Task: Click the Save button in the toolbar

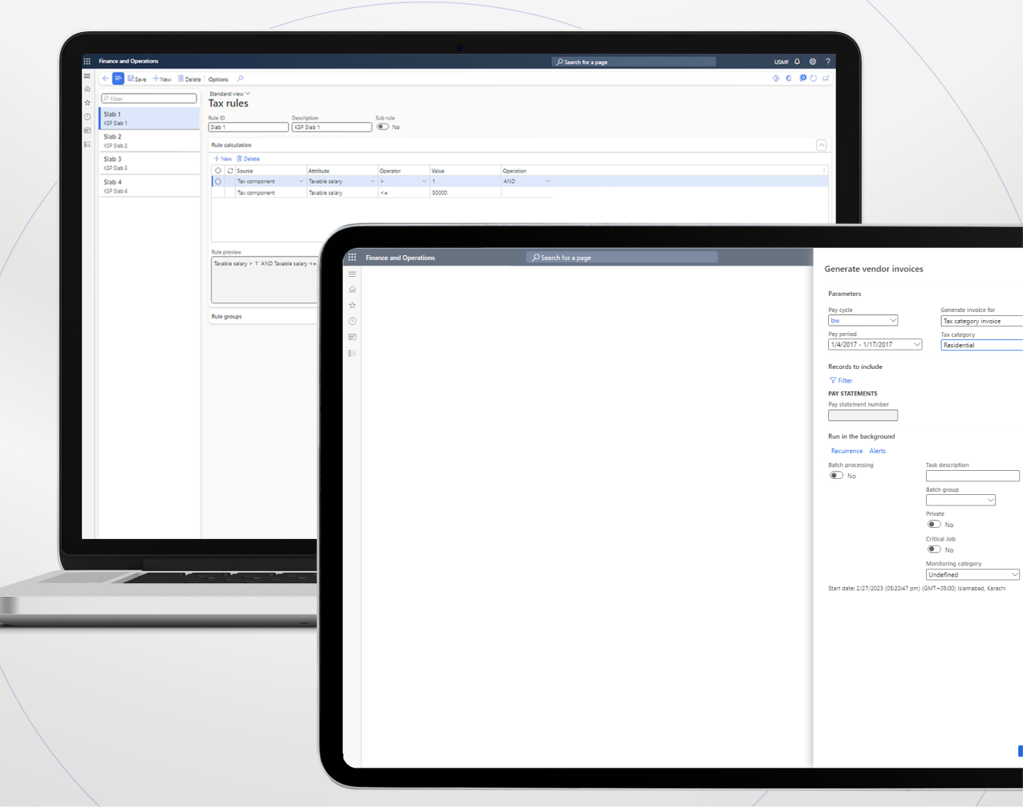Action: (x=137, y=79)
